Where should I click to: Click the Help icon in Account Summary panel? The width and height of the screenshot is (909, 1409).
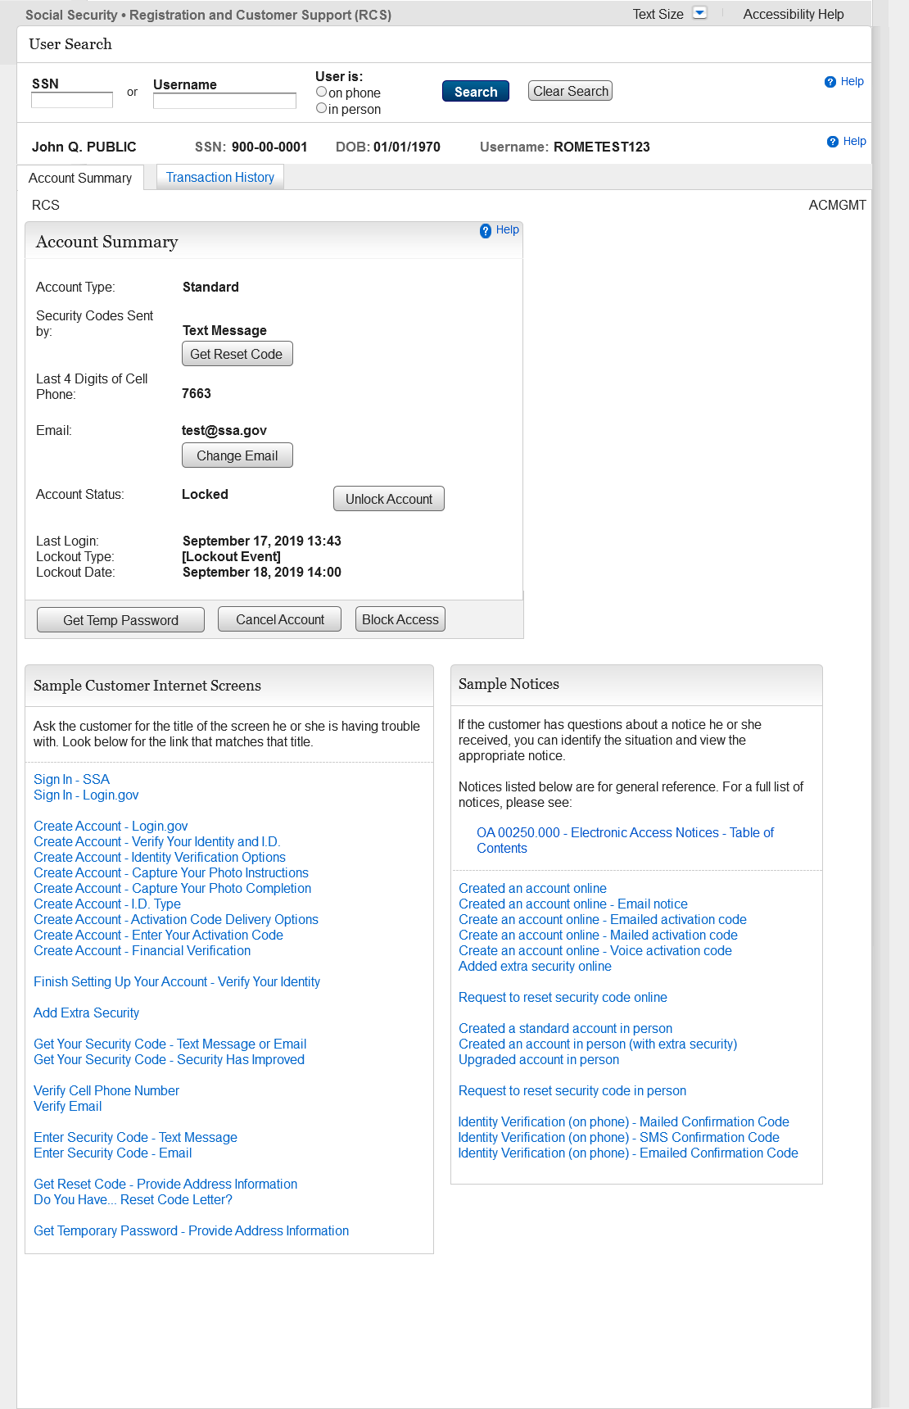click(x=486, y=231)
